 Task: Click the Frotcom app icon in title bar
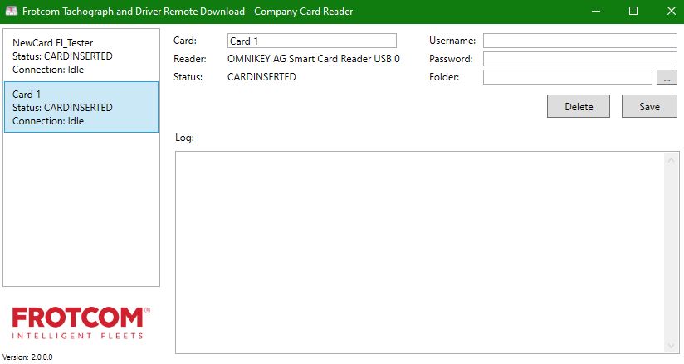pos(12,12)
